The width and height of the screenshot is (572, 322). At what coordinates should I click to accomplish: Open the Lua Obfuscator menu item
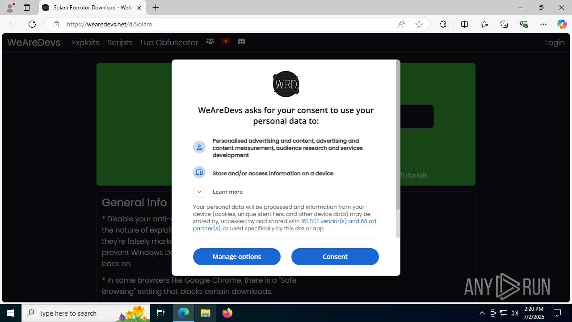point(169,42)
